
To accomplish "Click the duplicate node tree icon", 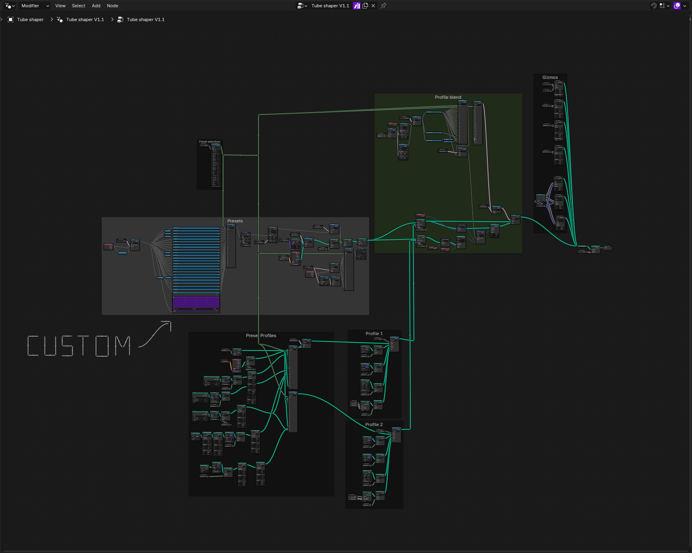I will (365, 6).
